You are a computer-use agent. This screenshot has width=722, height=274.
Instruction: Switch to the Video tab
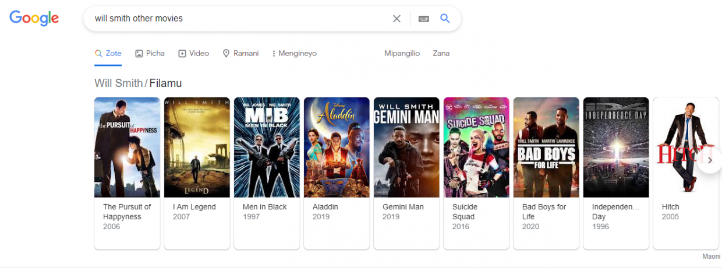tap(193, 53)
